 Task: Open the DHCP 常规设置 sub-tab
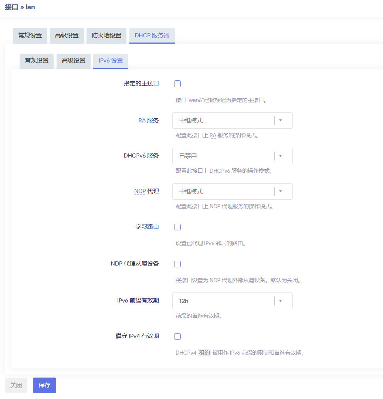point(36,61)
